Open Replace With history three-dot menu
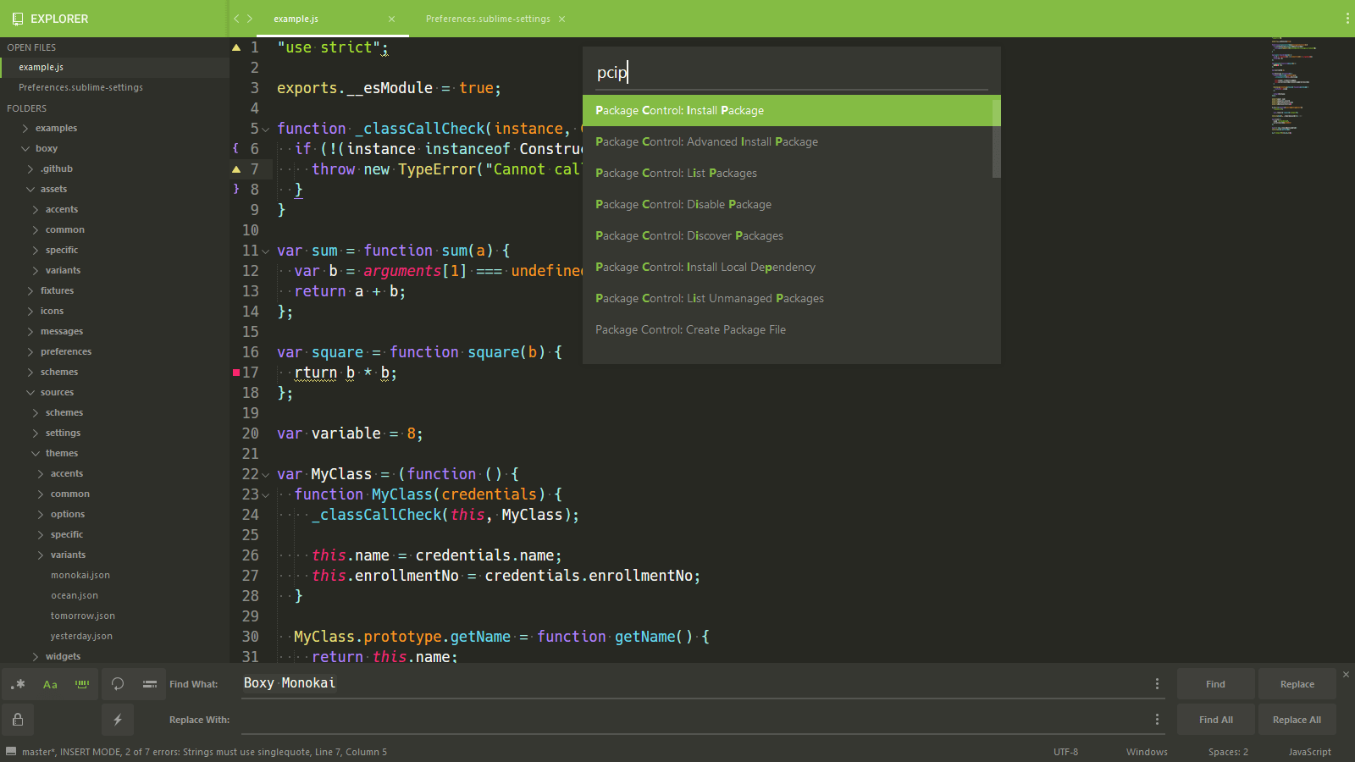This screenshot has height=762, width=1355. point(1157,720)
